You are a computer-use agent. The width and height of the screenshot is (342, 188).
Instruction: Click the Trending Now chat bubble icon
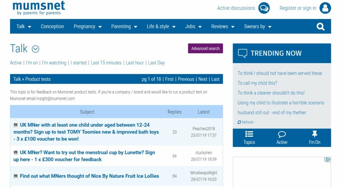click(x=242, y=53)
